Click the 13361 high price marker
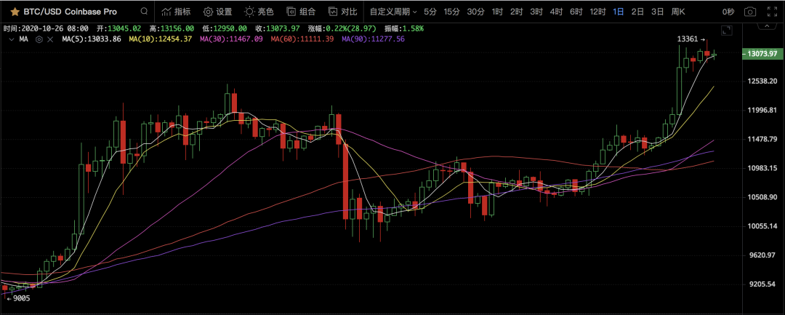 pyautogui.click(x=691, y=39)
